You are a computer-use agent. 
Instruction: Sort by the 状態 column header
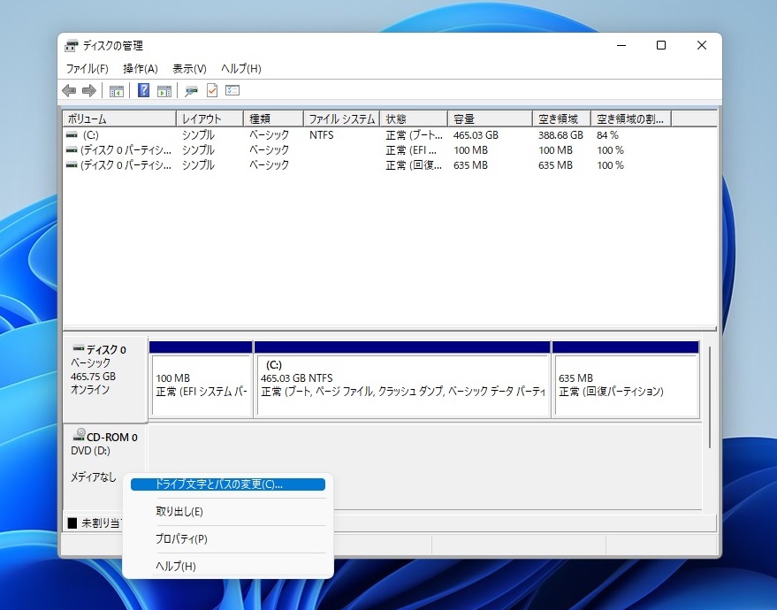414,119
